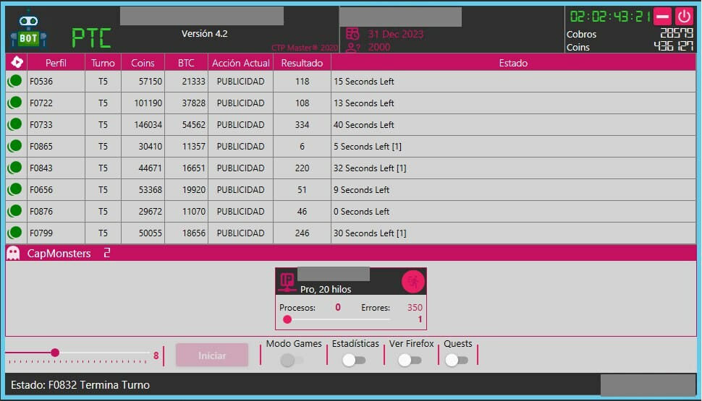The height and width of the screenshot is (401, 702).
Task: Click the minimize button next to timer
Action: click(663, 17)
